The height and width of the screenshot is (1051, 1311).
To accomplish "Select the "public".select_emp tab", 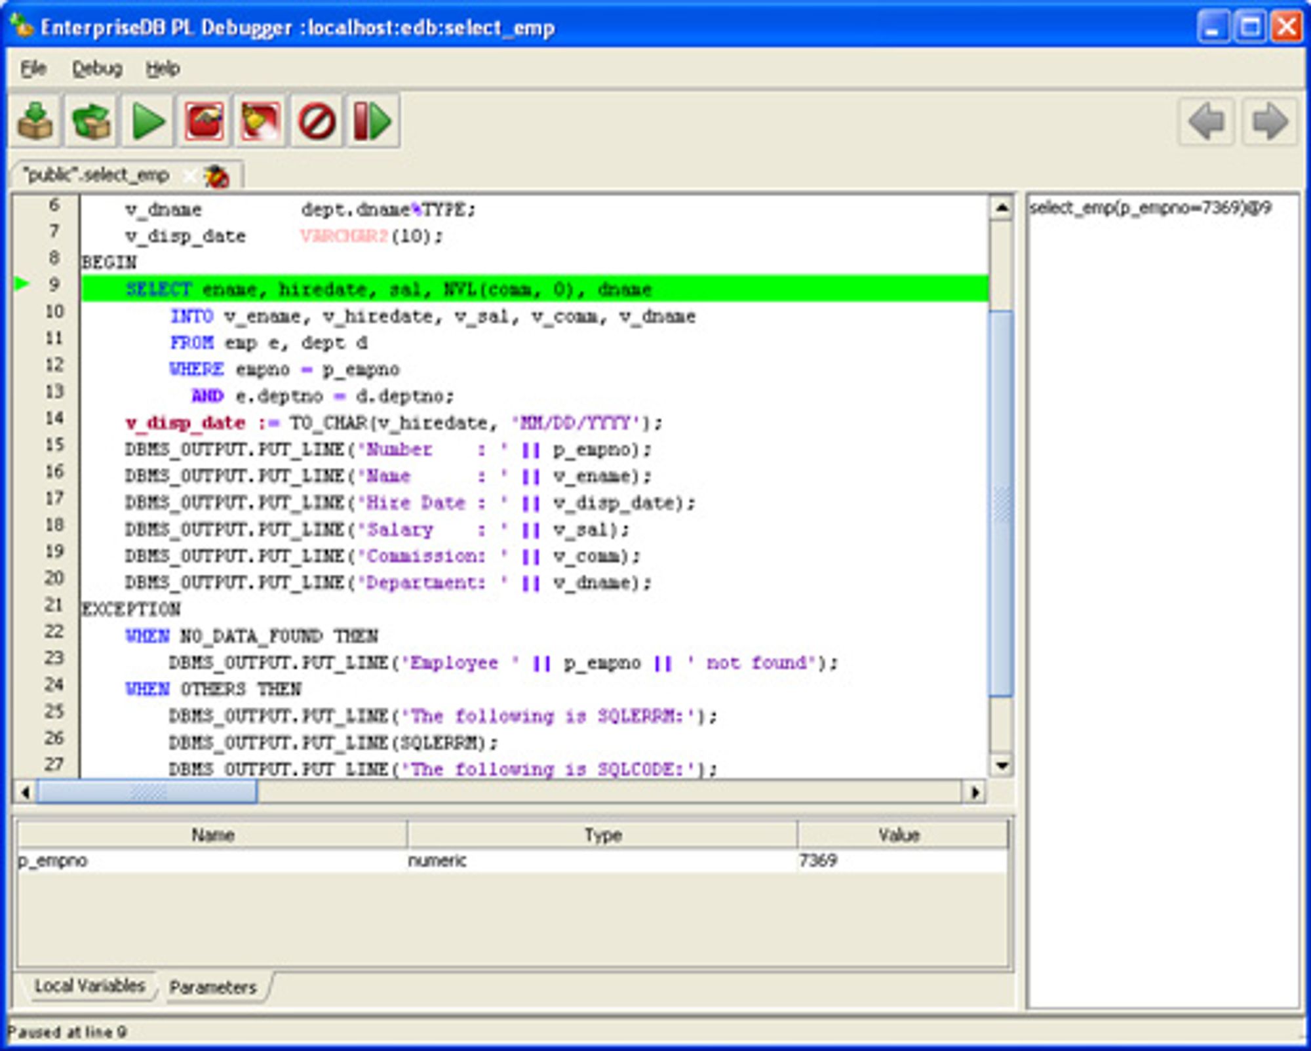I will click(96, 175).
